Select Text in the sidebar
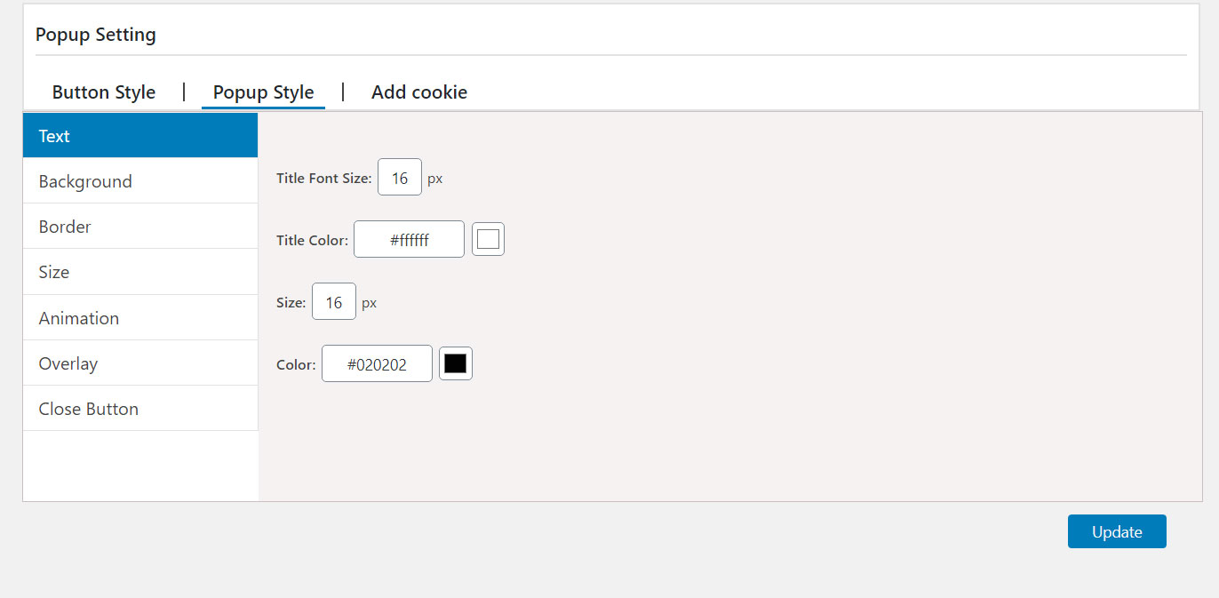Image resolution: width=1219 pixels, height=598 pixels. pyautogui.click(x=140, y=136)
